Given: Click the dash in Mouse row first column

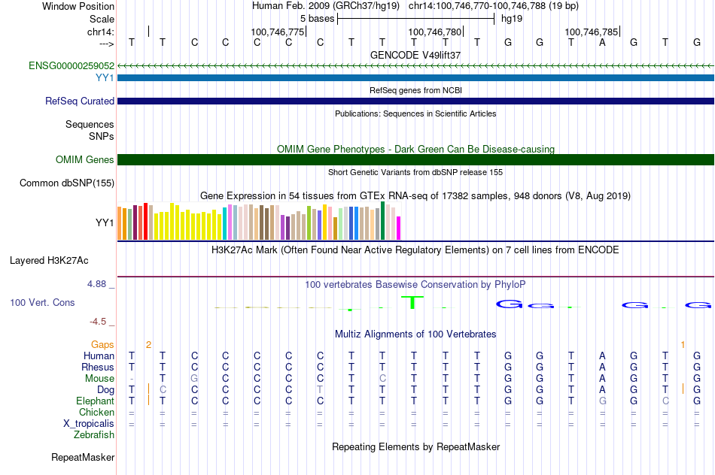Looking at the screenshot, I should (132, 379).
